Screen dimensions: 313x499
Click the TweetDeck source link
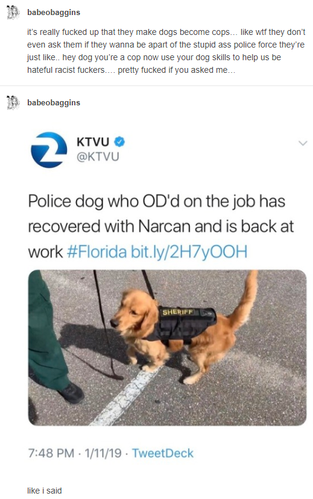click(163, 453)
